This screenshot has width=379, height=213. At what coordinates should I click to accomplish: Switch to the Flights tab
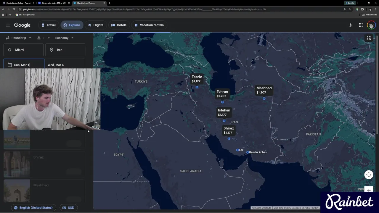pyautogui.click(x=96, y=25)
